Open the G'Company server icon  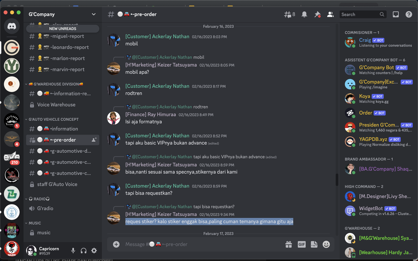(12, 48)
